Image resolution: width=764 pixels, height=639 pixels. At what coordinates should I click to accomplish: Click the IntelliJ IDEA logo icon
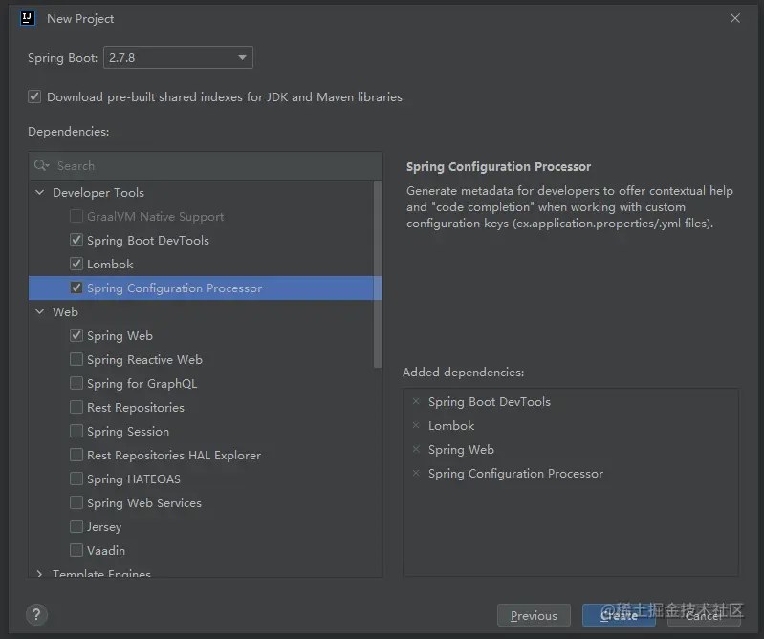coord(28,18)
